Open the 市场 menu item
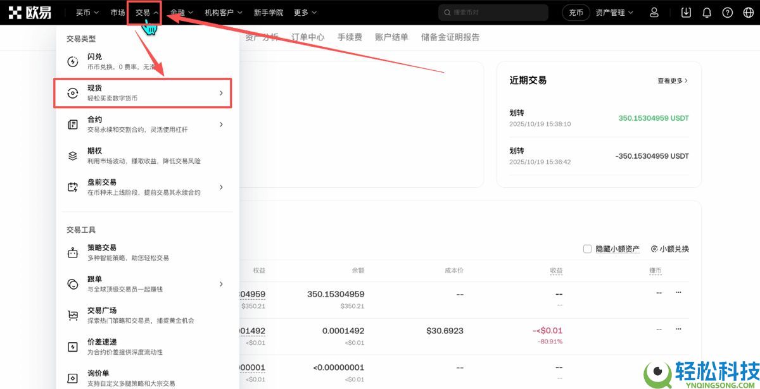Screen dimensions: 760x389 (117, 12)
